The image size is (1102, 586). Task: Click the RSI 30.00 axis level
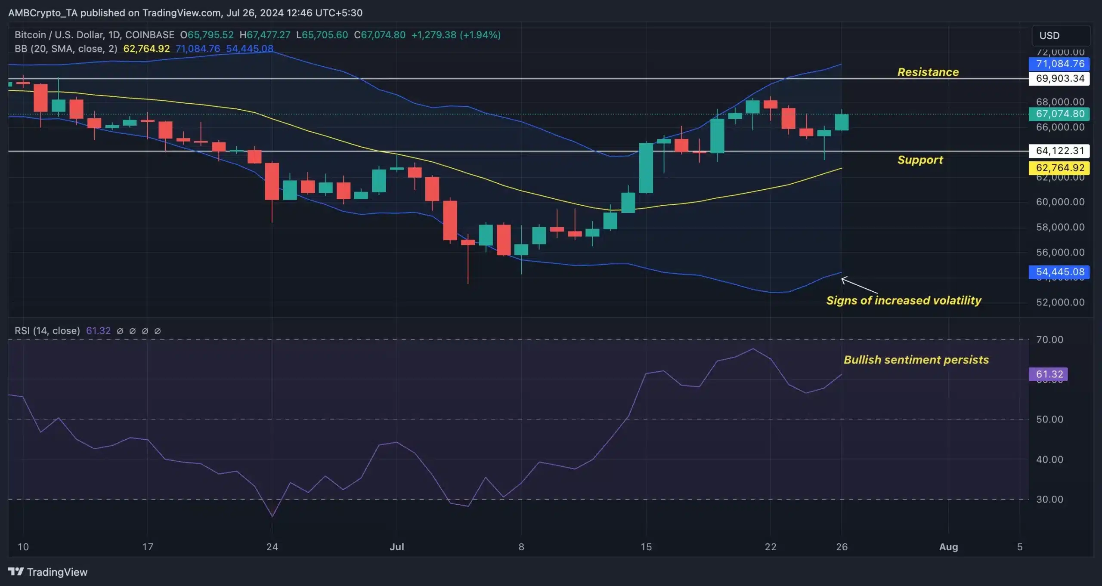coord(1049,499)
